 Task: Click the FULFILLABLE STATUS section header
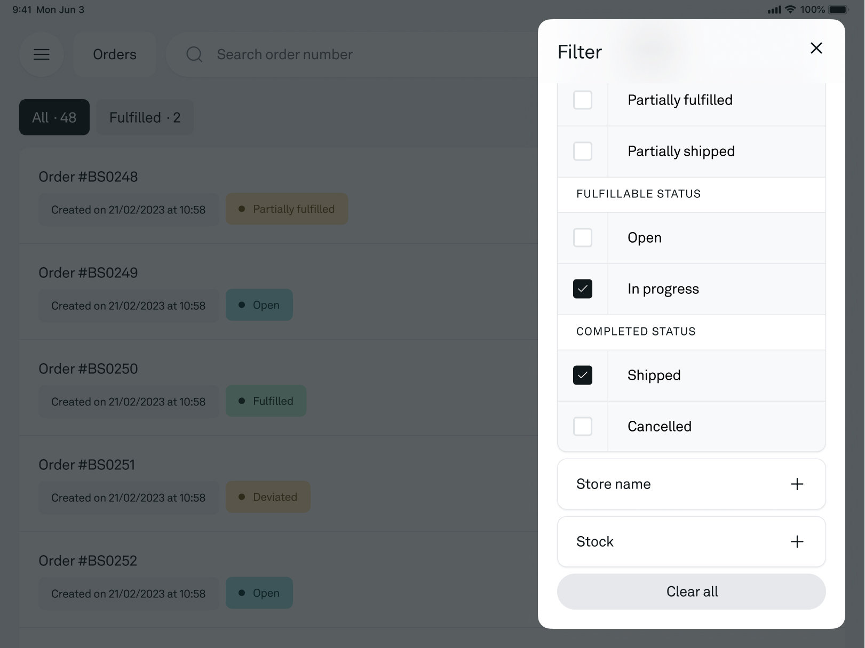pyautogui.click(x=639, y=194)
